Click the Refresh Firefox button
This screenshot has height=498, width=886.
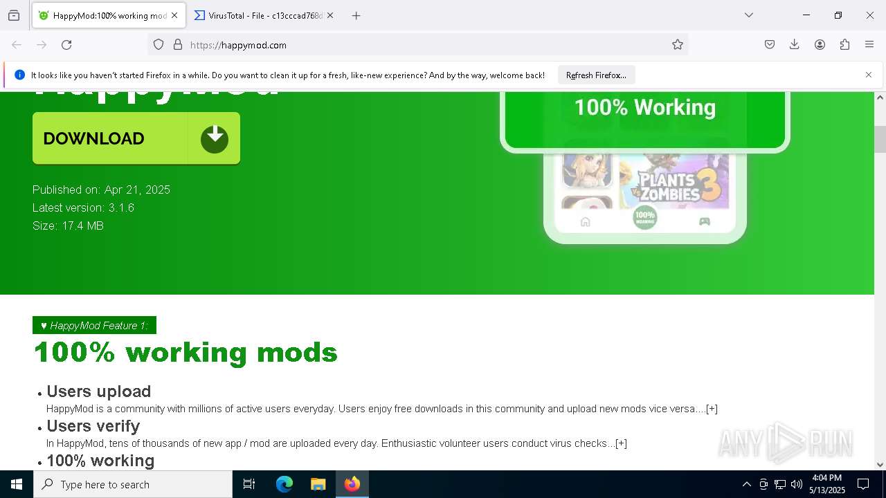pyautogui.click(x=596, y=75)
